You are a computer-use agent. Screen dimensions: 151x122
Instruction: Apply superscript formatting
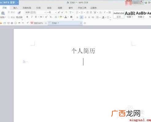point(46,17)
